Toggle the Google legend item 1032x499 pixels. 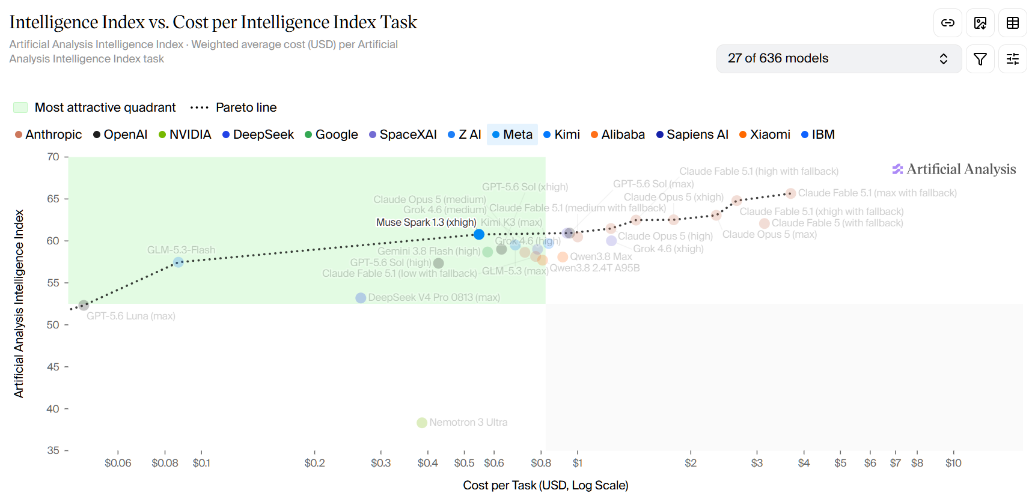[x=331, y=135]
